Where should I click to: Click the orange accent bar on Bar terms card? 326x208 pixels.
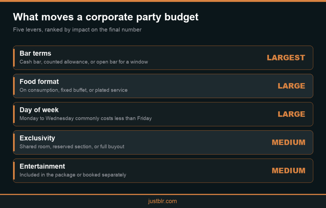(x=14, y=58)
